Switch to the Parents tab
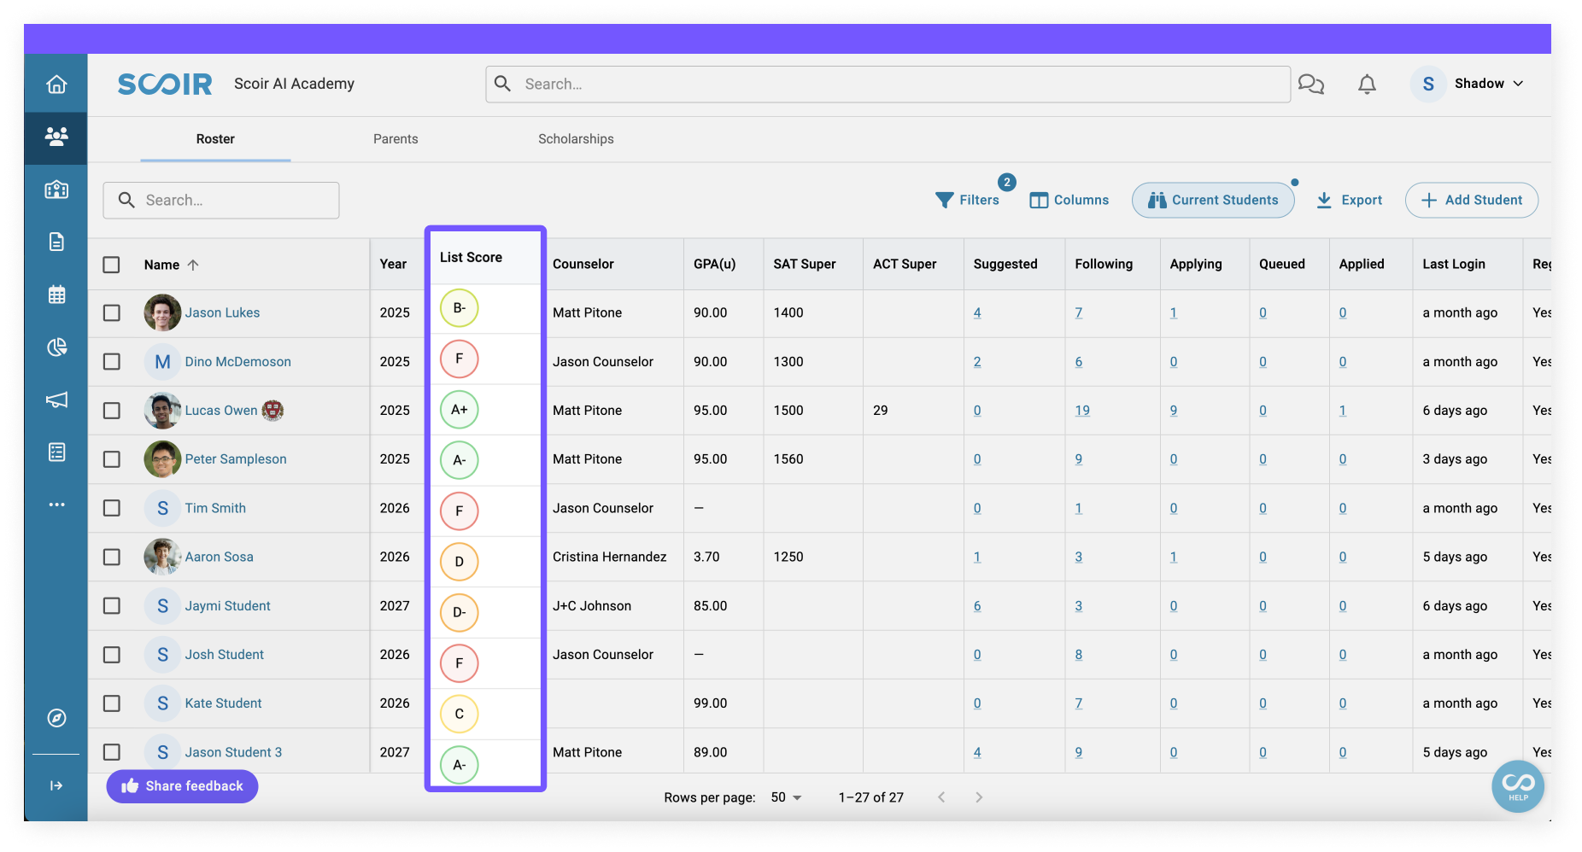The width and height of the screenshot is (1582, 852). coord(395,138)
